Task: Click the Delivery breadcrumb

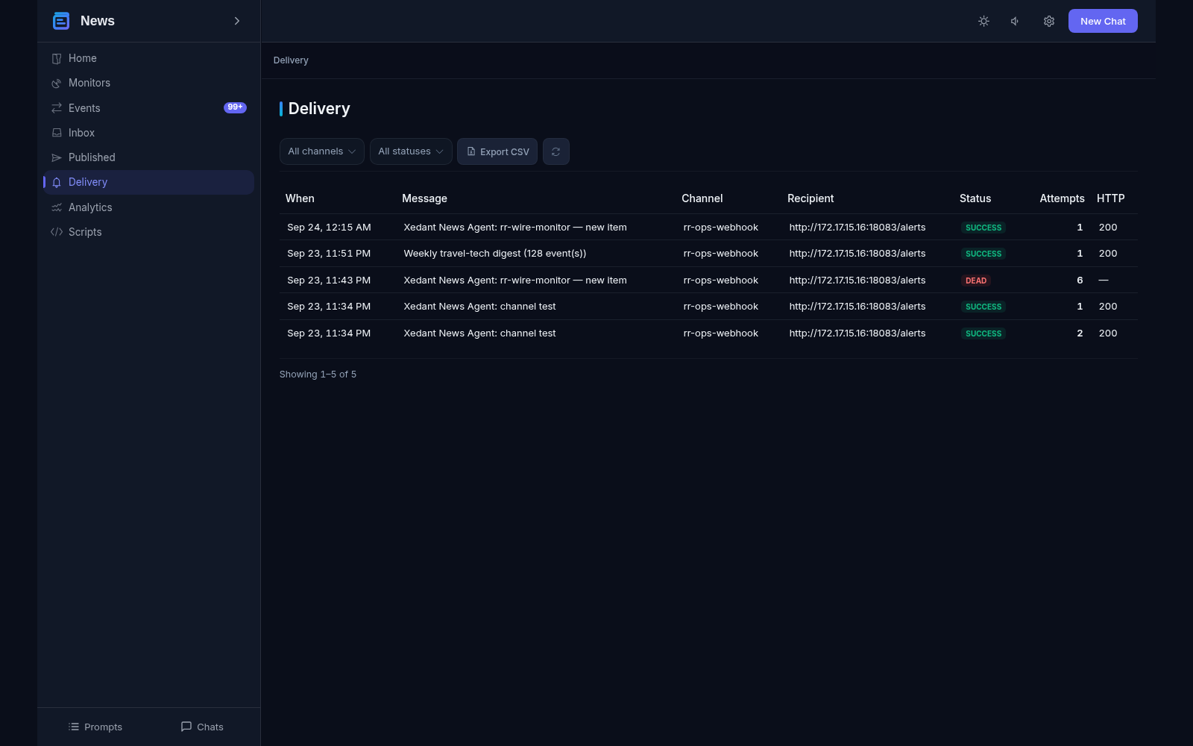Action: coord(291,60)
